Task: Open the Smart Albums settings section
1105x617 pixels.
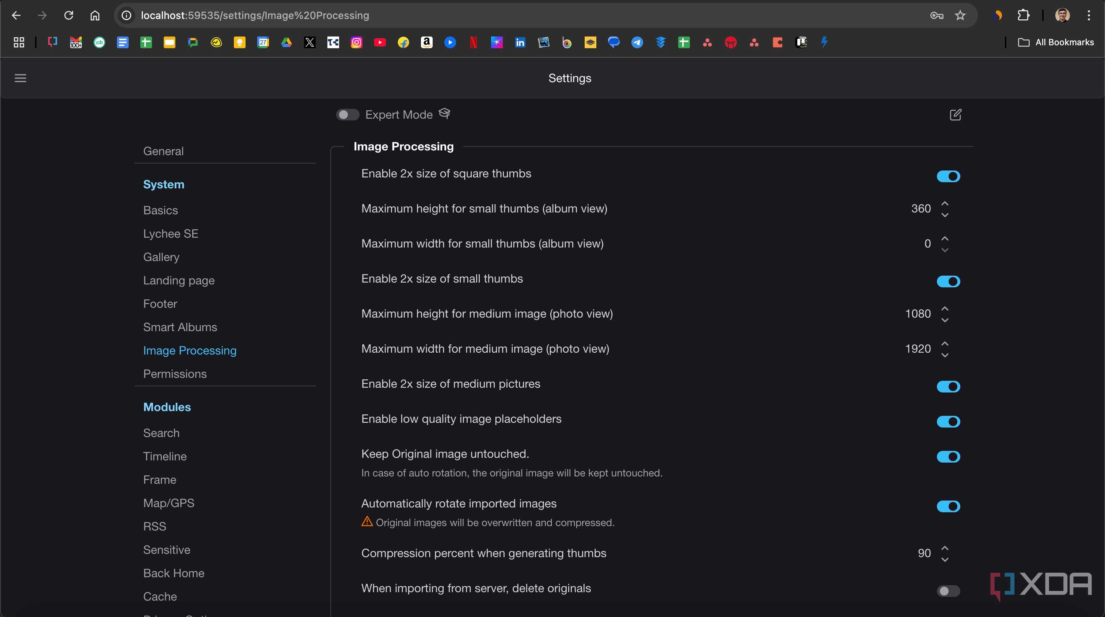Action: (x=180, y=327)
